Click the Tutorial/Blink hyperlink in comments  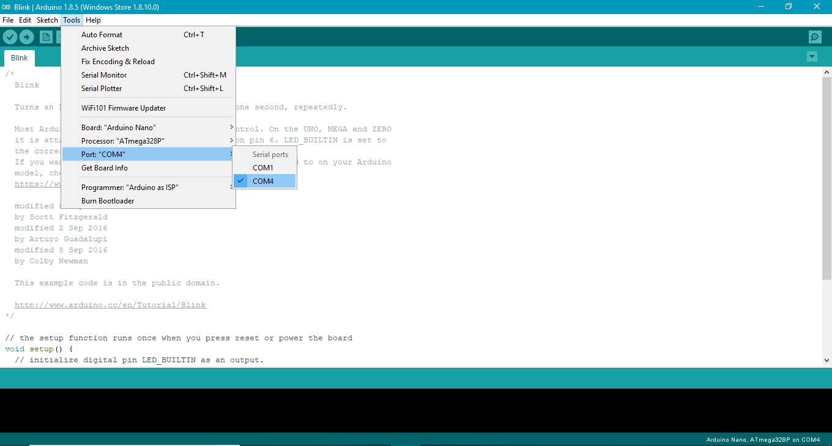[110, 304]
